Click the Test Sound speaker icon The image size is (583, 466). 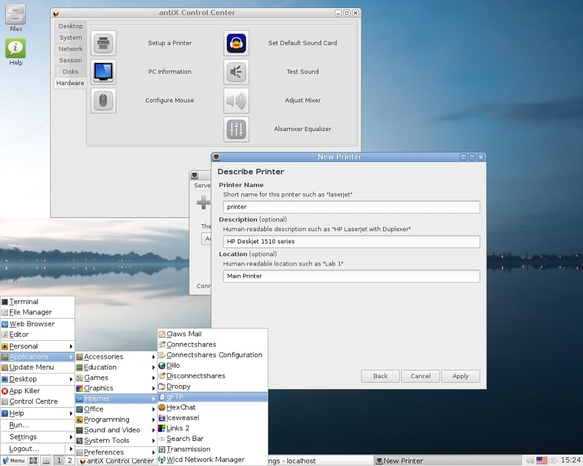(x=236, y=72)
